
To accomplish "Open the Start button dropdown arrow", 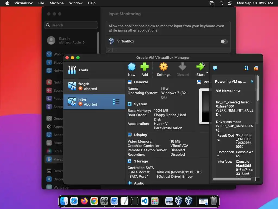I will point(207,72).
